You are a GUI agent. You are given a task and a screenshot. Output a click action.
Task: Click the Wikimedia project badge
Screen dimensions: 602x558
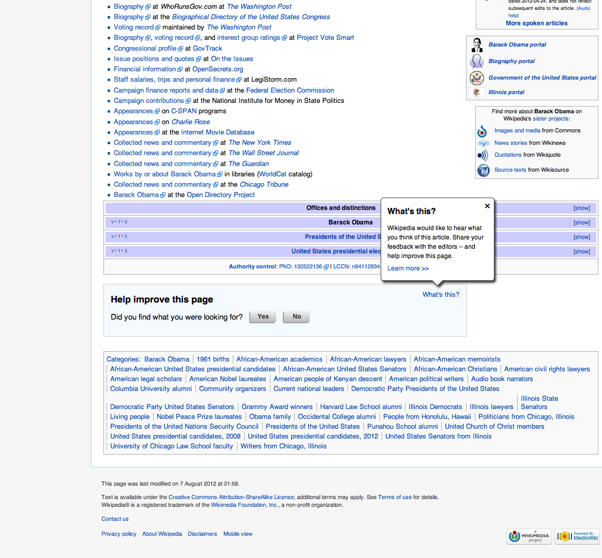pyautogui.click(x=529, y=536)
